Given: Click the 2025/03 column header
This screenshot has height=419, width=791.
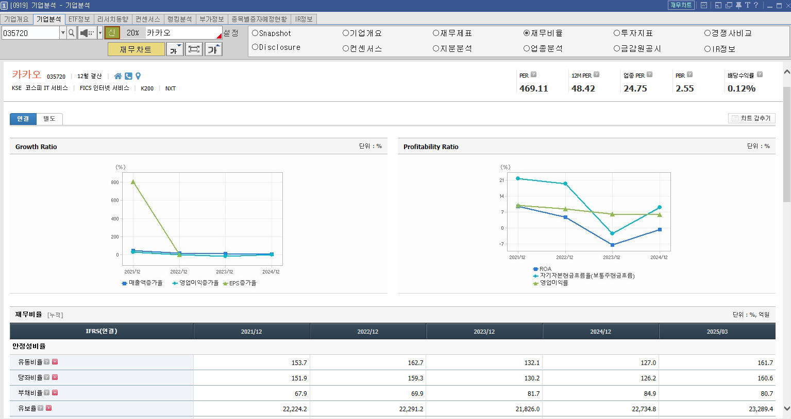Looking at the screenshot, I should (x=717, y=332).
